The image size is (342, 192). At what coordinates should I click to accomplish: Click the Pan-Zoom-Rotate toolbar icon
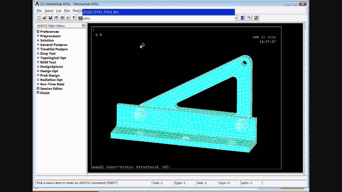point(56,18)
